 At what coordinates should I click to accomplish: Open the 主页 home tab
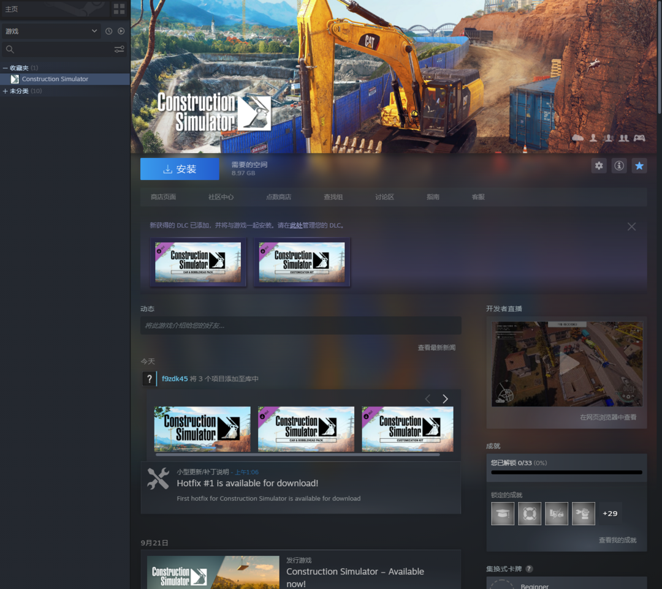tap(12, 9)
